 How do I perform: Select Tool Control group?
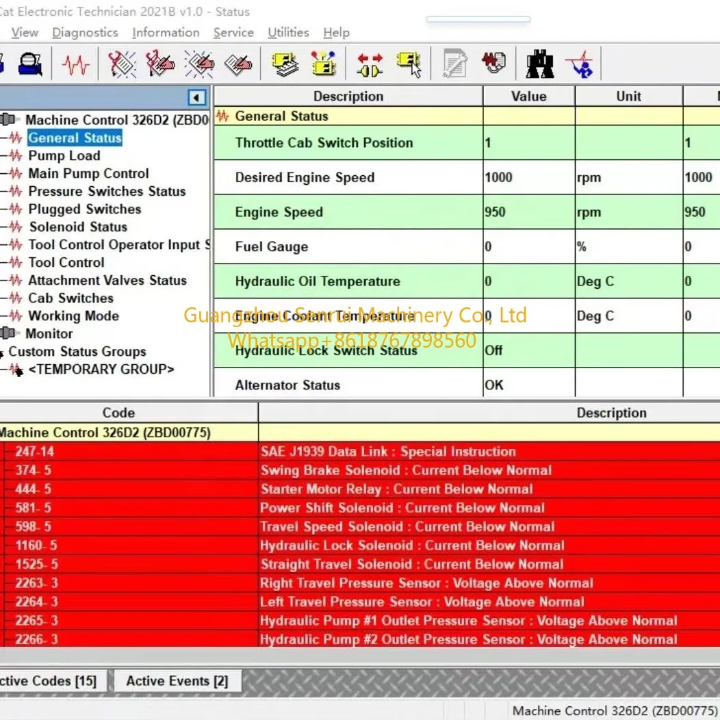[66, 263]
